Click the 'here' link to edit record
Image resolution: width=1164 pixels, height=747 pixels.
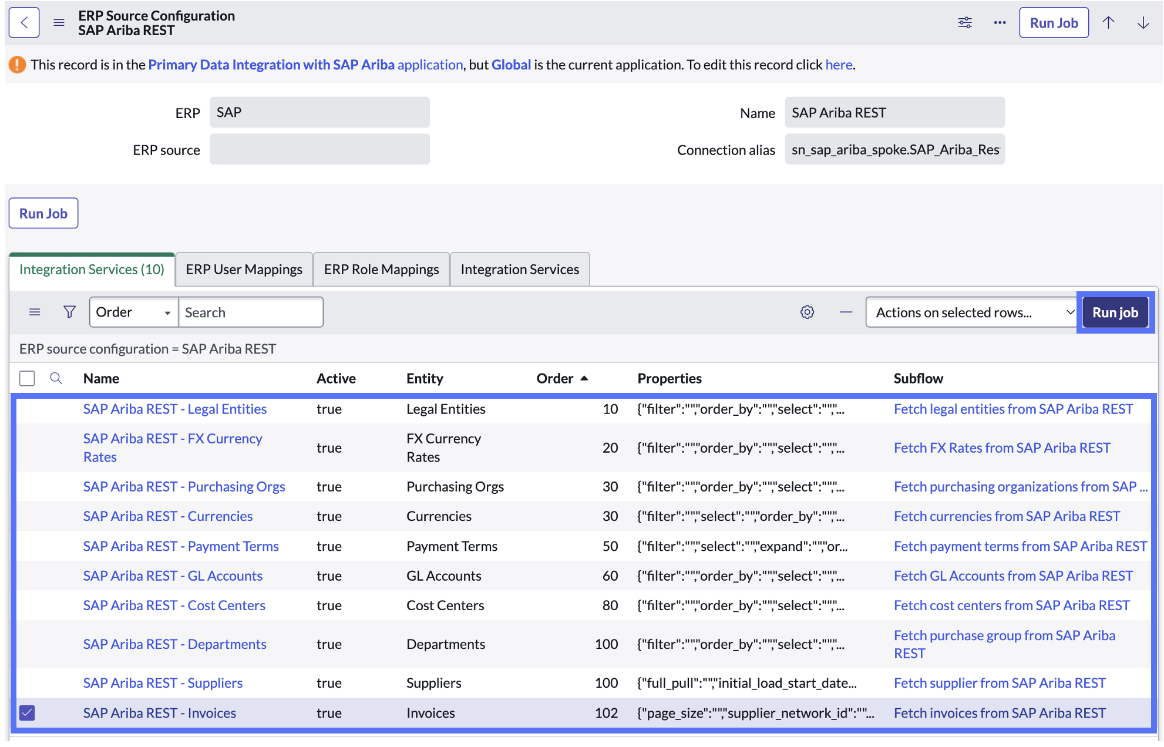839,65
